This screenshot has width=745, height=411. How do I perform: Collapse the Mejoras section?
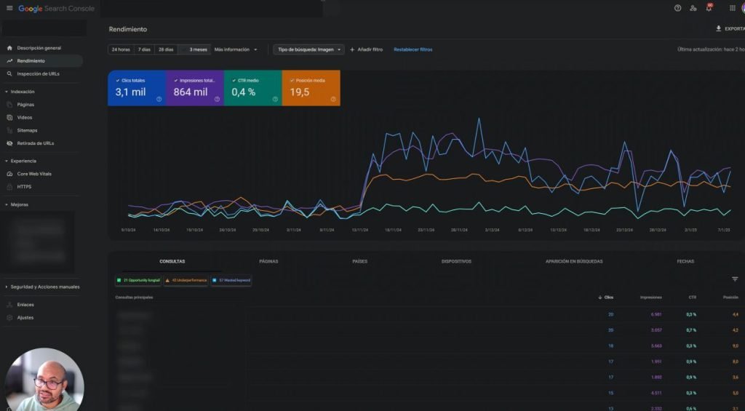(17, 205)
